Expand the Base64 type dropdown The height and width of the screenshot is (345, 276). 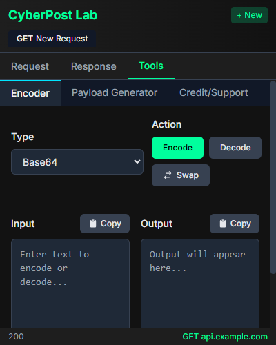click(77, 162)
